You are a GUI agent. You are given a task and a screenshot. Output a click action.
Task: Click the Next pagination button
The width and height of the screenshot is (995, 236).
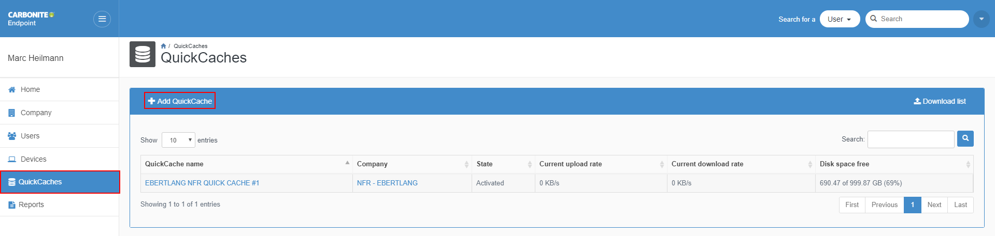coord(934,204)
